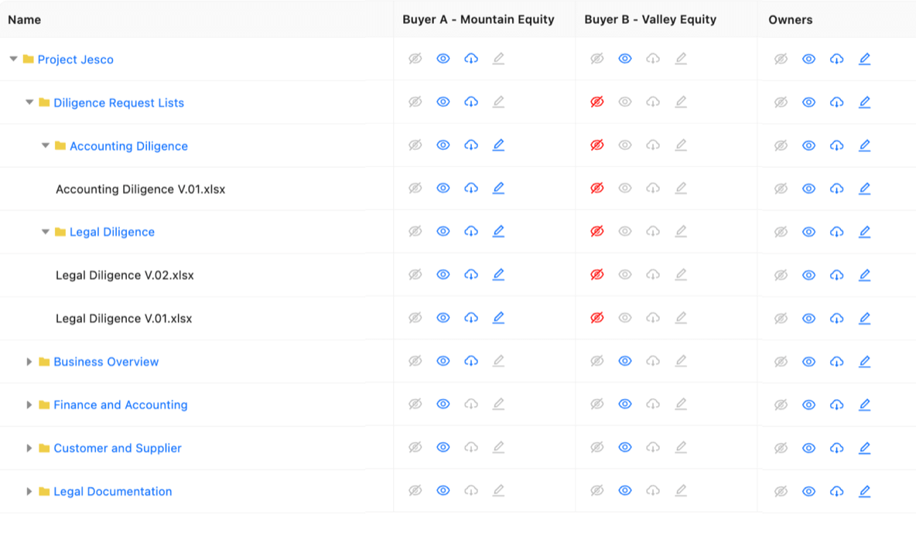The height and width of the screenshot is (549, 916).
Task: Click the edit pencil for Accounting Diligence under Buyer A
Action: [x=498, y=145]
